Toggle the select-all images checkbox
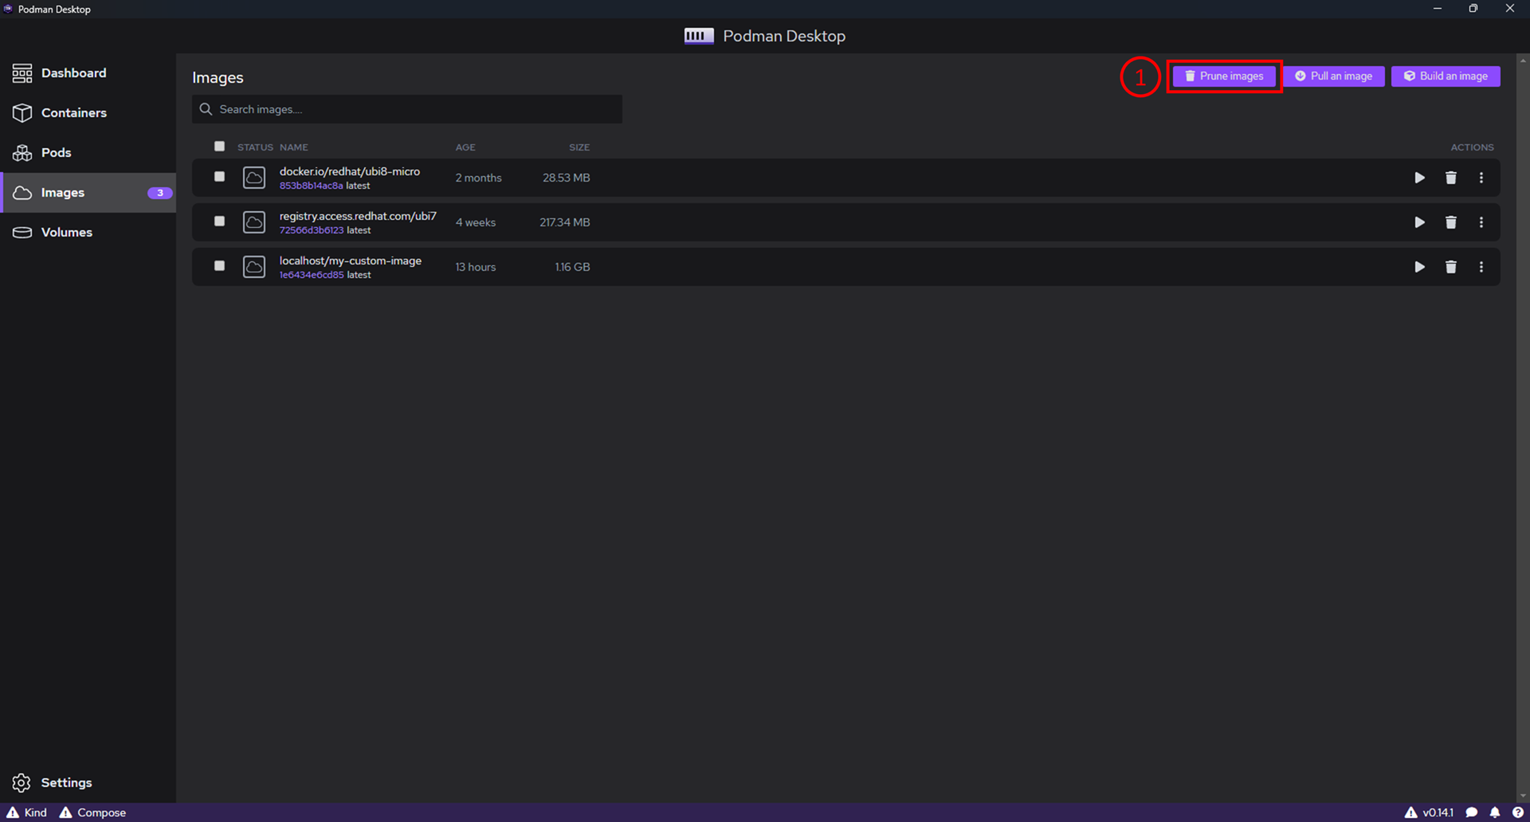1530x822 pixels. tap(219, 147)
